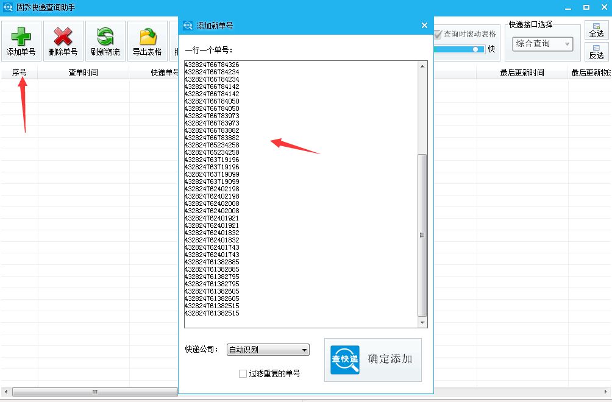612x402 pixels.
Task: Click the 添加单号 add tracking number icon
Action: [x=21, y=37]
